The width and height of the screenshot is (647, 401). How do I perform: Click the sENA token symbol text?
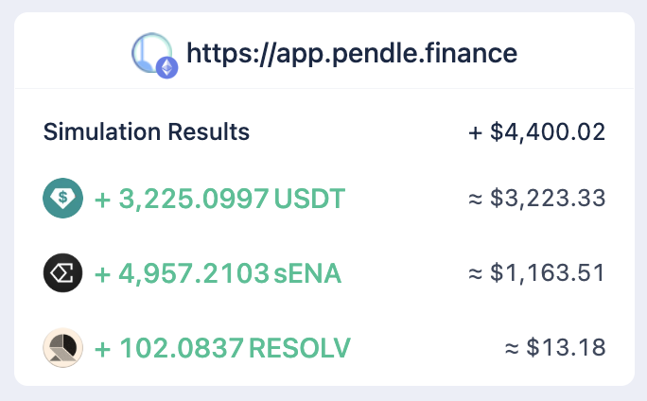[308, 273]
